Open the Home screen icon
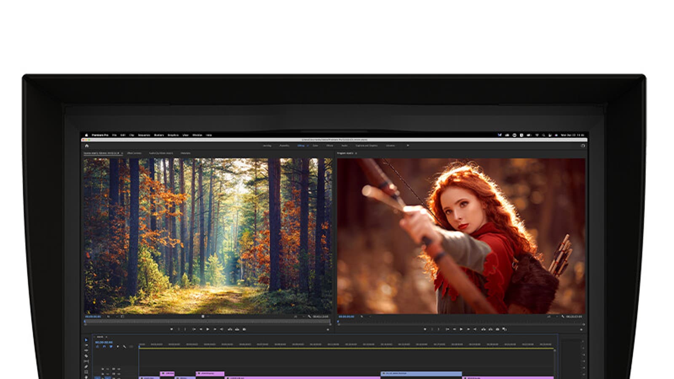674x379 pixels. pos(87,146)
